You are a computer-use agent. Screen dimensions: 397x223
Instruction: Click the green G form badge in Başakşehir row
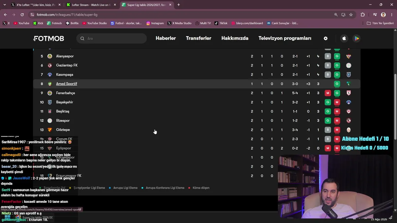pyautogui.click(x=328, y=102)
